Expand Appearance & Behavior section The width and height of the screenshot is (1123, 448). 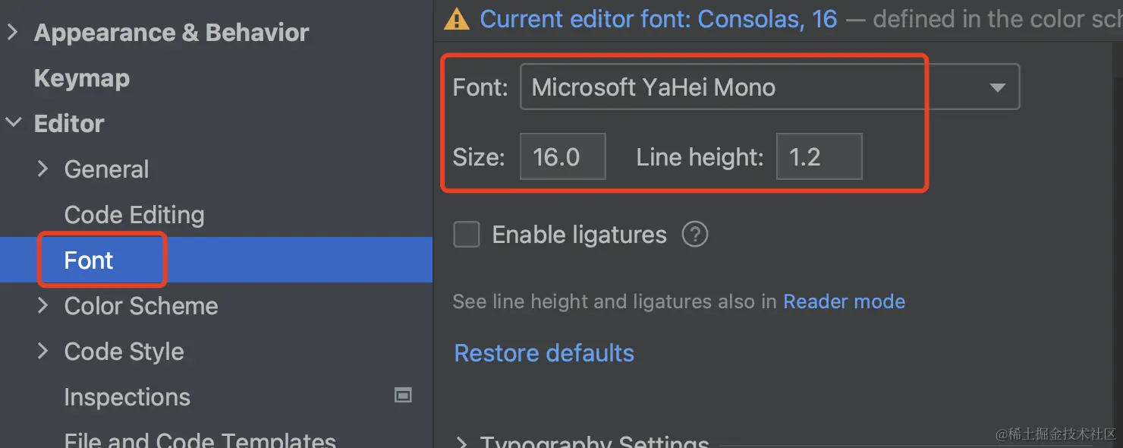[x=13, y=33]
